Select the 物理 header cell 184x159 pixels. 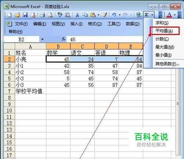131,53
